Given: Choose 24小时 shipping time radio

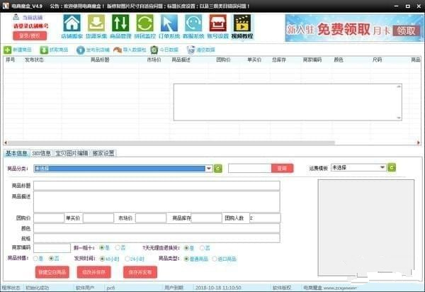Looking at the screenshot, I should pos(127,259).
